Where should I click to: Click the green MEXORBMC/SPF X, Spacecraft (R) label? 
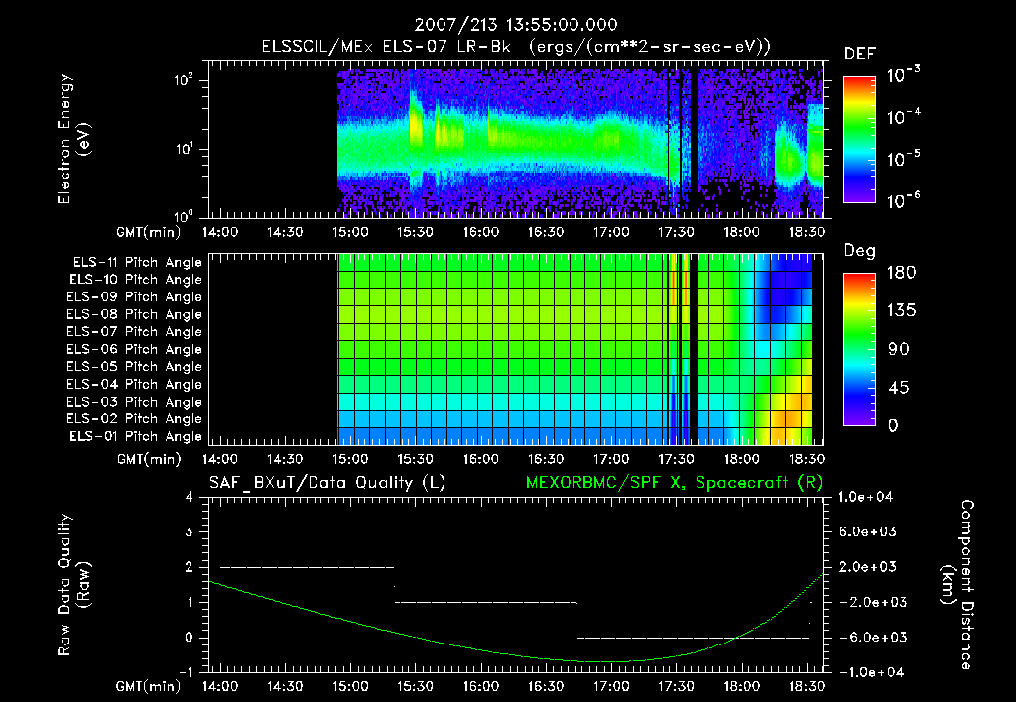coord(674,483)
